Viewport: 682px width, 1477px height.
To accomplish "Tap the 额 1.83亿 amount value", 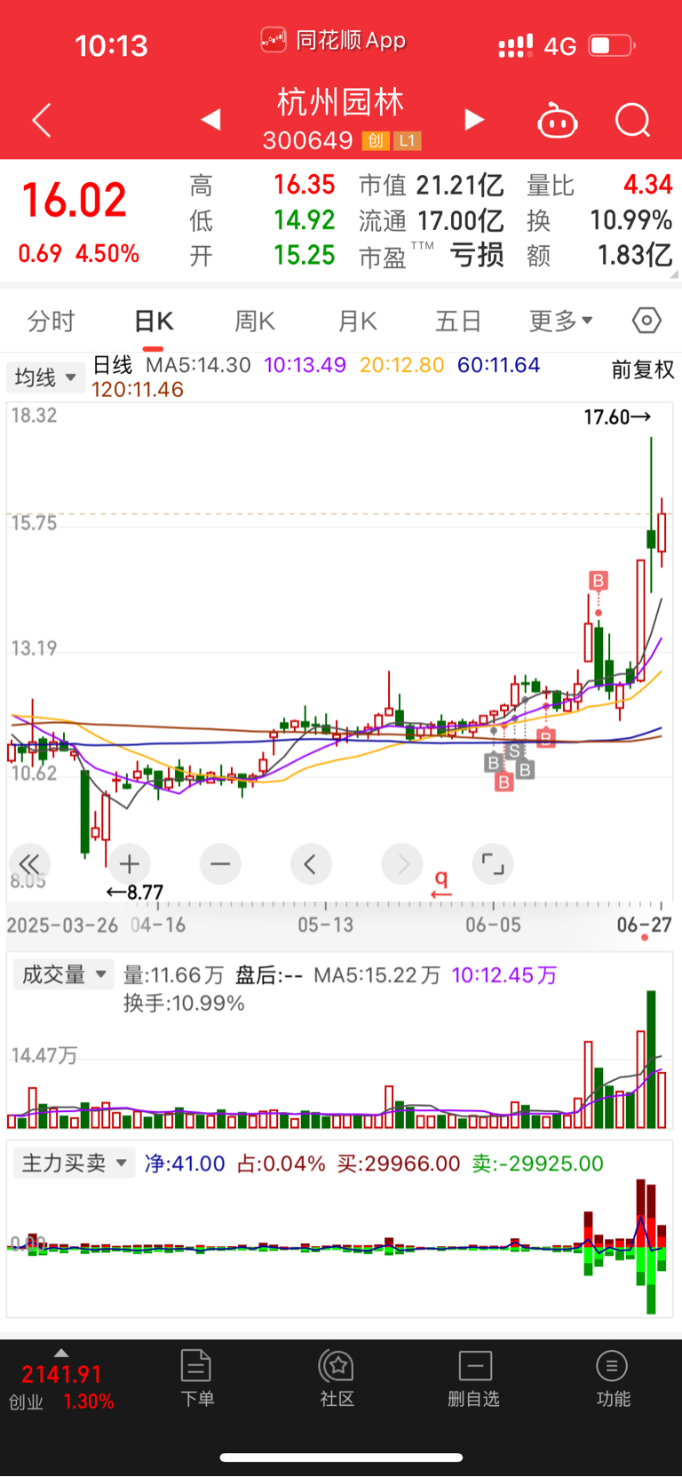I will click(600, 256).
